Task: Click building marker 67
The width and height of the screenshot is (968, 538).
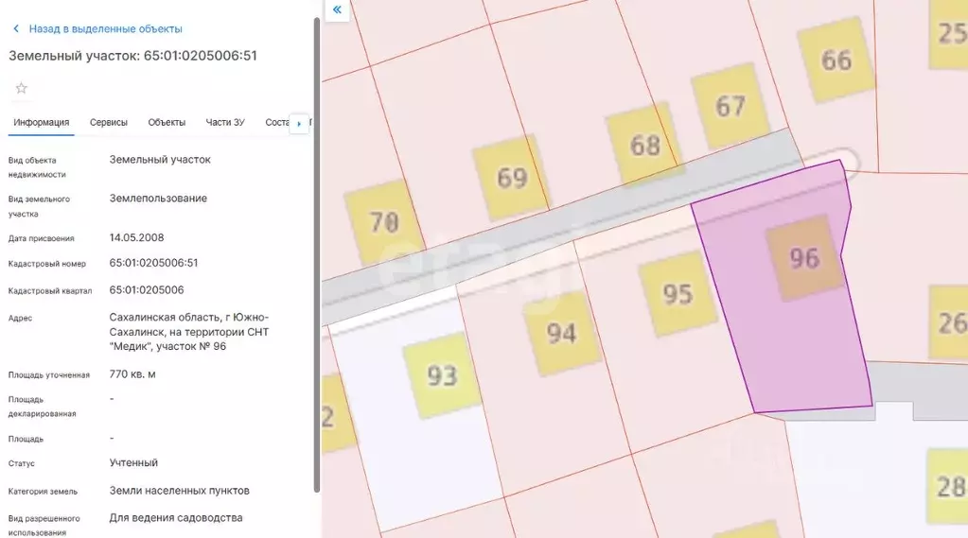Action: click(x=730, y=106)
